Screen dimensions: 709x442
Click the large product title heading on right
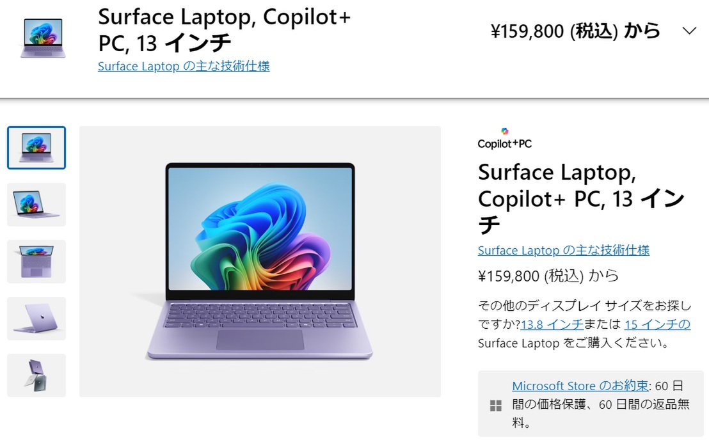pos(580,198)
